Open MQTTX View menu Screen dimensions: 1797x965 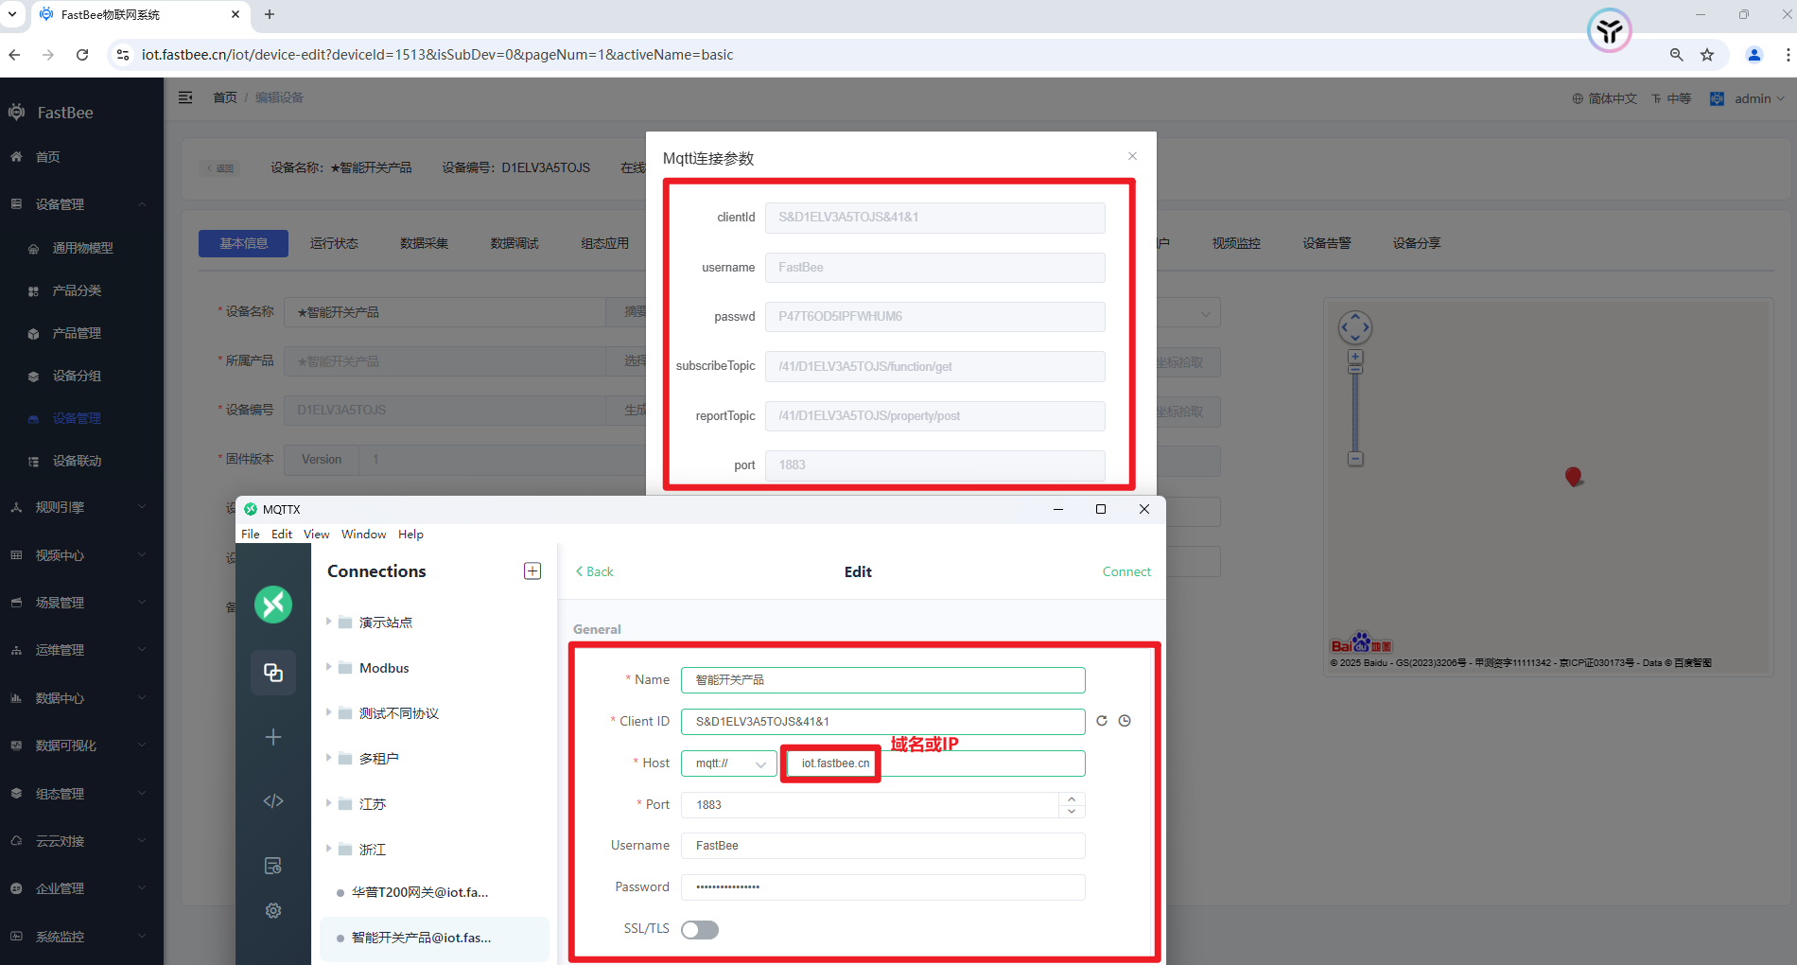click(316, 534)
